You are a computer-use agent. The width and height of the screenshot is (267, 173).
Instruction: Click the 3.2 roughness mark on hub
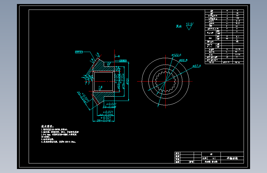click(x=108, y=64)
